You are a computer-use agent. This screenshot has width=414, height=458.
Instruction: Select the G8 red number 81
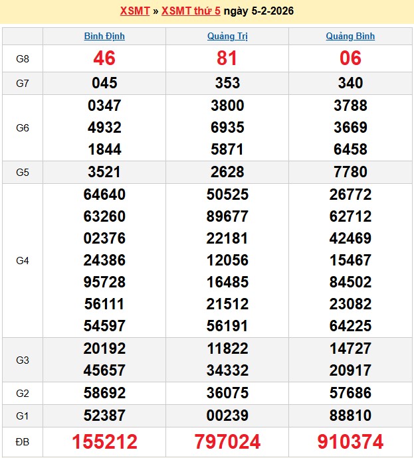pos(227,58)
